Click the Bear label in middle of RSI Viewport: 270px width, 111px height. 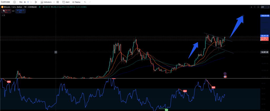point(185,91)
